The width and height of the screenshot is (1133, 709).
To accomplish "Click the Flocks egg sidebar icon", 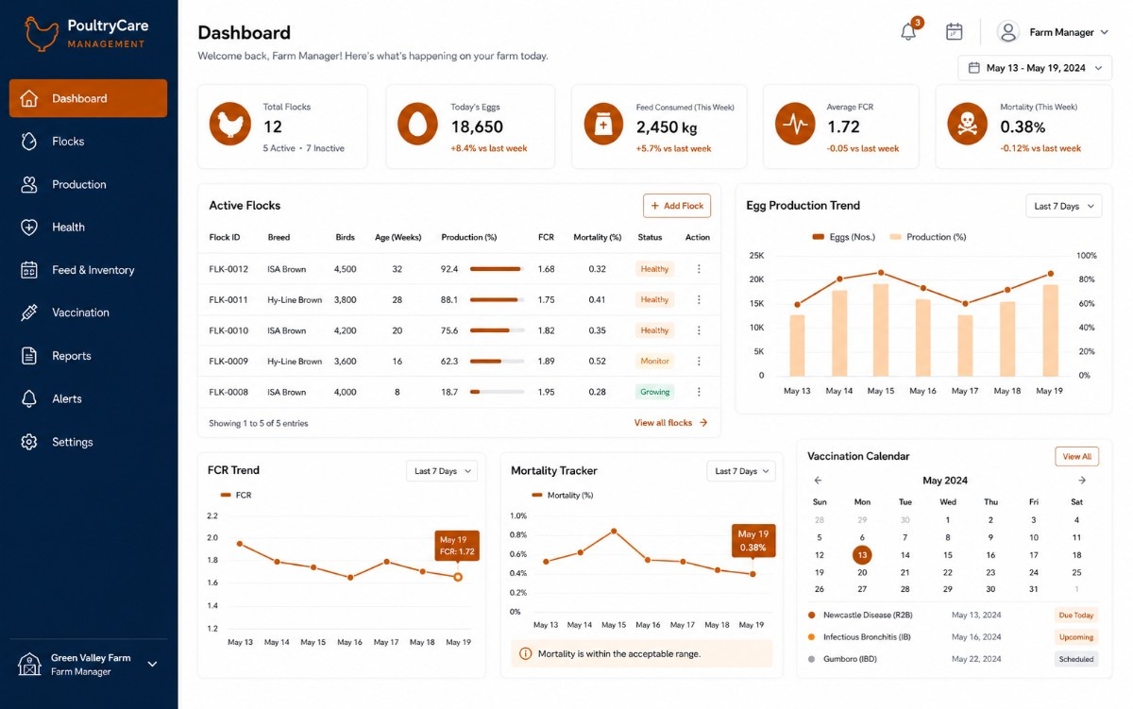I will coord(29,141).
